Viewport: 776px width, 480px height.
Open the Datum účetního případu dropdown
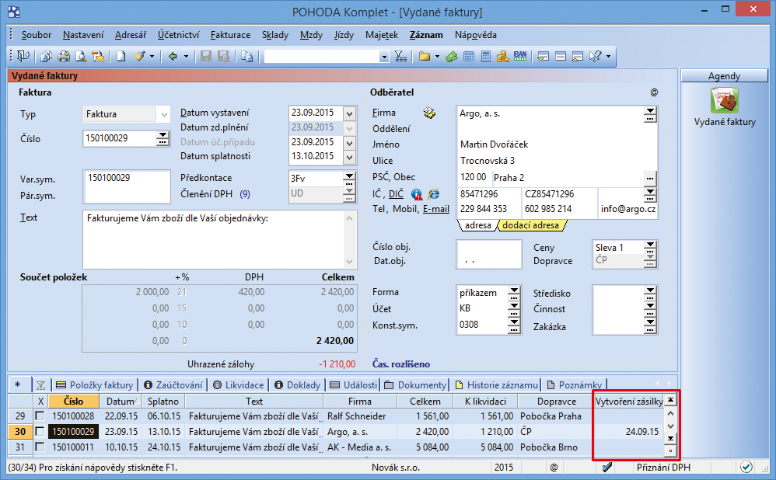349,143
